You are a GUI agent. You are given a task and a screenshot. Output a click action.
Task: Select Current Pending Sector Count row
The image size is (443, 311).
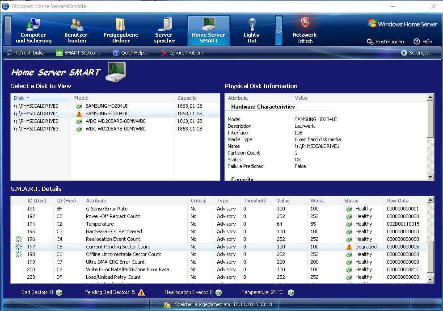(x=118, y=247)
